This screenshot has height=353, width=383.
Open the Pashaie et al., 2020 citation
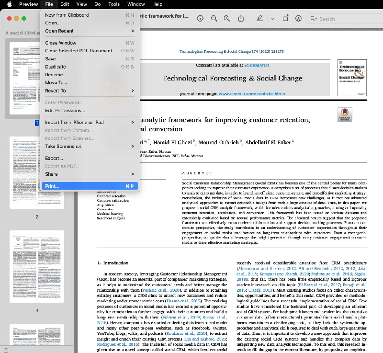[x=161, y=290]
